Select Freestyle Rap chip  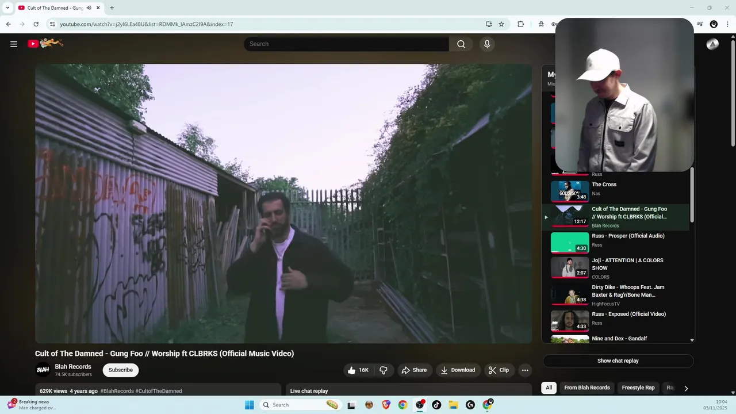tap(638, 388)
